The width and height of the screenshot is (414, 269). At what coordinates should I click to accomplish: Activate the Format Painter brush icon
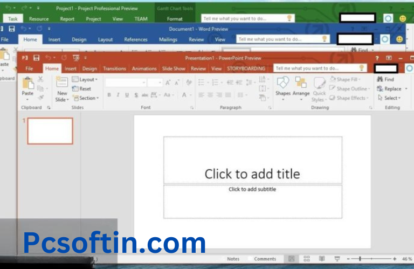click(x=40, y=98)
